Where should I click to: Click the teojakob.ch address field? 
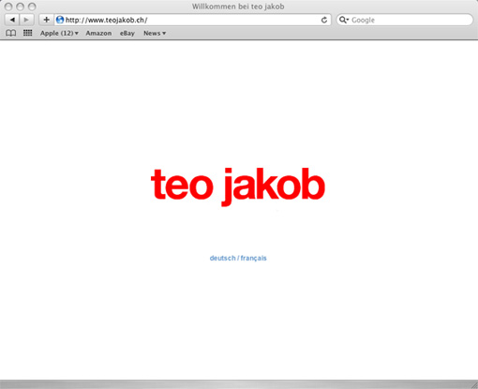[192, 20]
